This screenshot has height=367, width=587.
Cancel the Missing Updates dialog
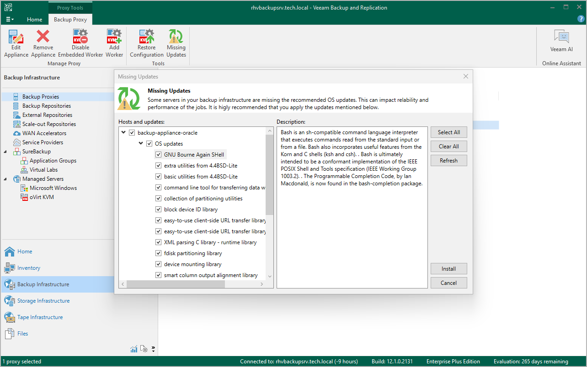point(449,283)
